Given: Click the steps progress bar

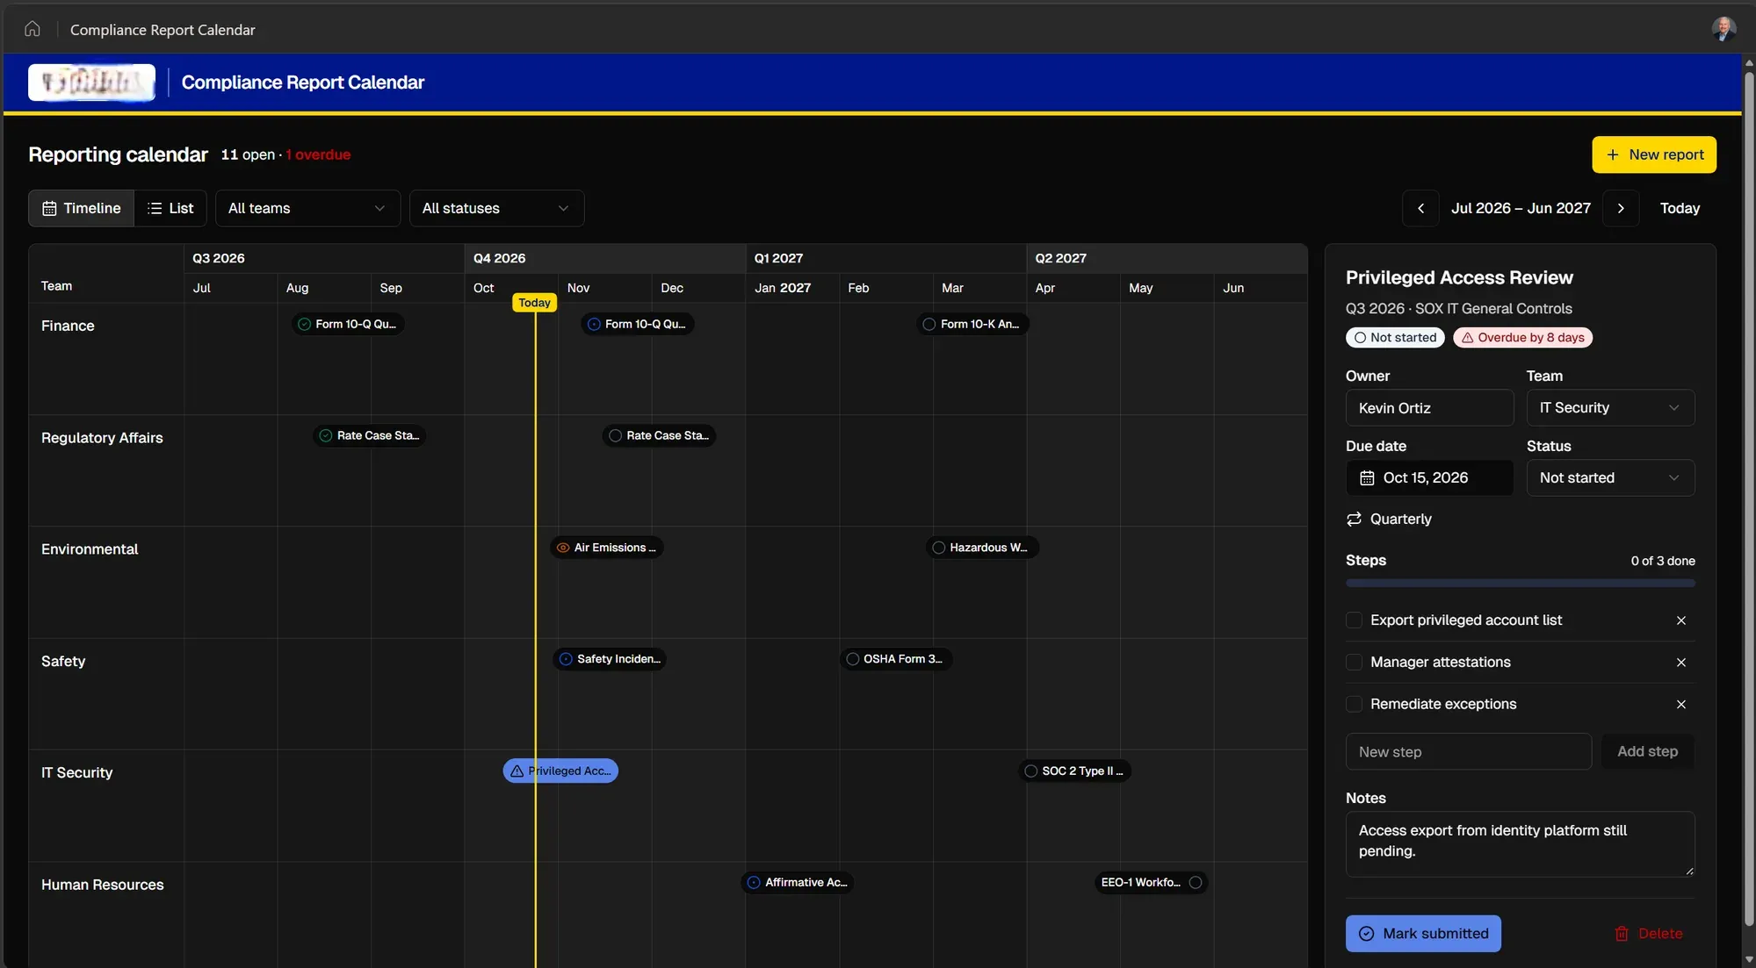Looking at the screenshot, I should 1520,584.
